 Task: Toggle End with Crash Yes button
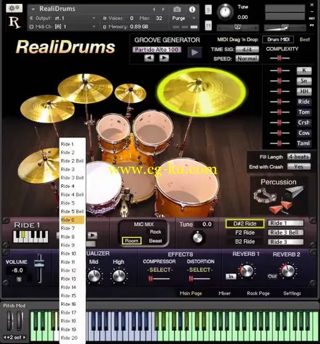click(x=299, y=167)
